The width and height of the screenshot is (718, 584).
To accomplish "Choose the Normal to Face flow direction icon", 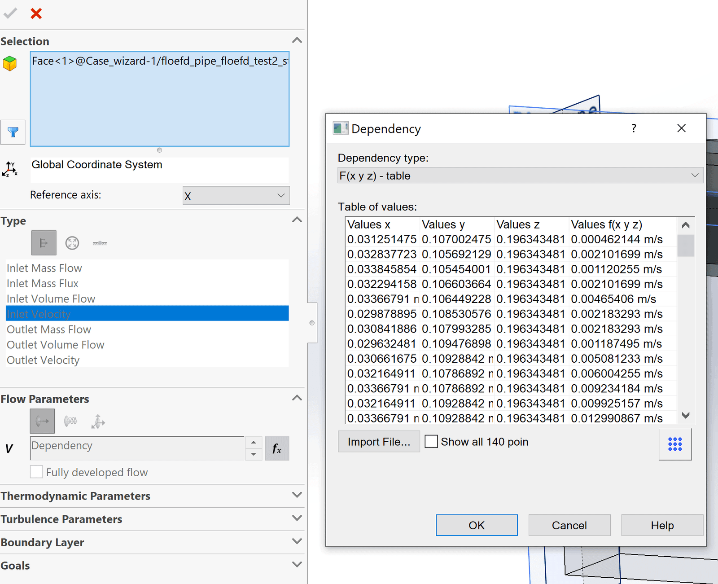I will click(x=42, y=421).
